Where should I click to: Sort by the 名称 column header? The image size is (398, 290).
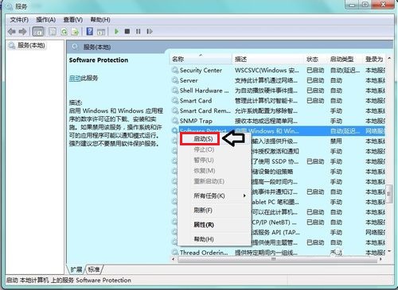tap(201, 59)
